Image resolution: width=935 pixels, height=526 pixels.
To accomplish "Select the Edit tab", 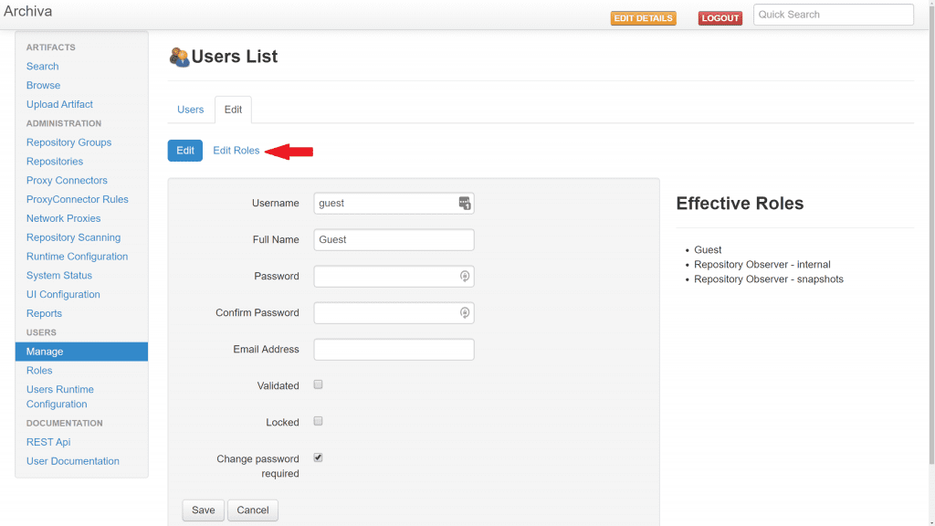I will (x=233, y=110).
